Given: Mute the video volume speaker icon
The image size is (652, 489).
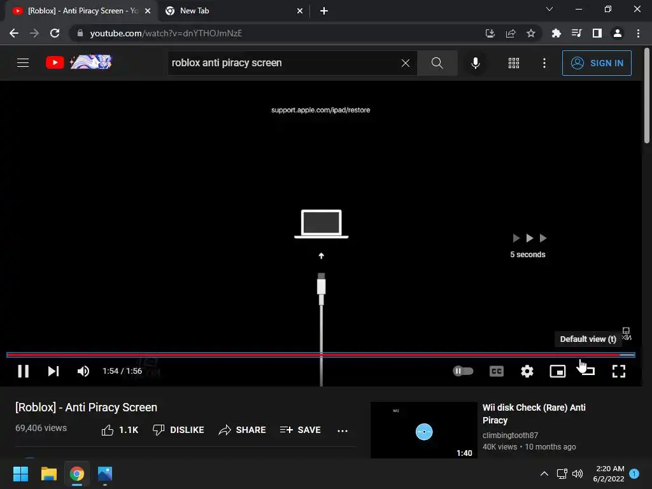Looking at the screenshot, I should coord(83,371).
